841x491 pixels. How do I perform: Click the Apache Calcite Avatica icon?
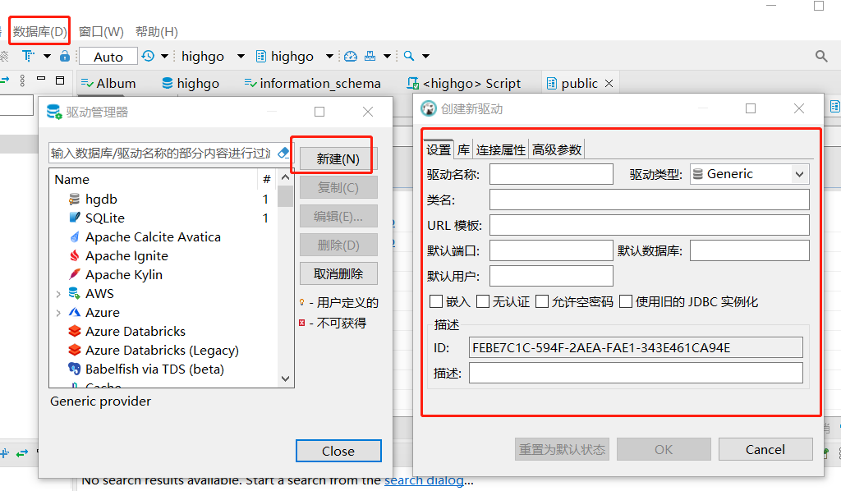tap(75, 237)
